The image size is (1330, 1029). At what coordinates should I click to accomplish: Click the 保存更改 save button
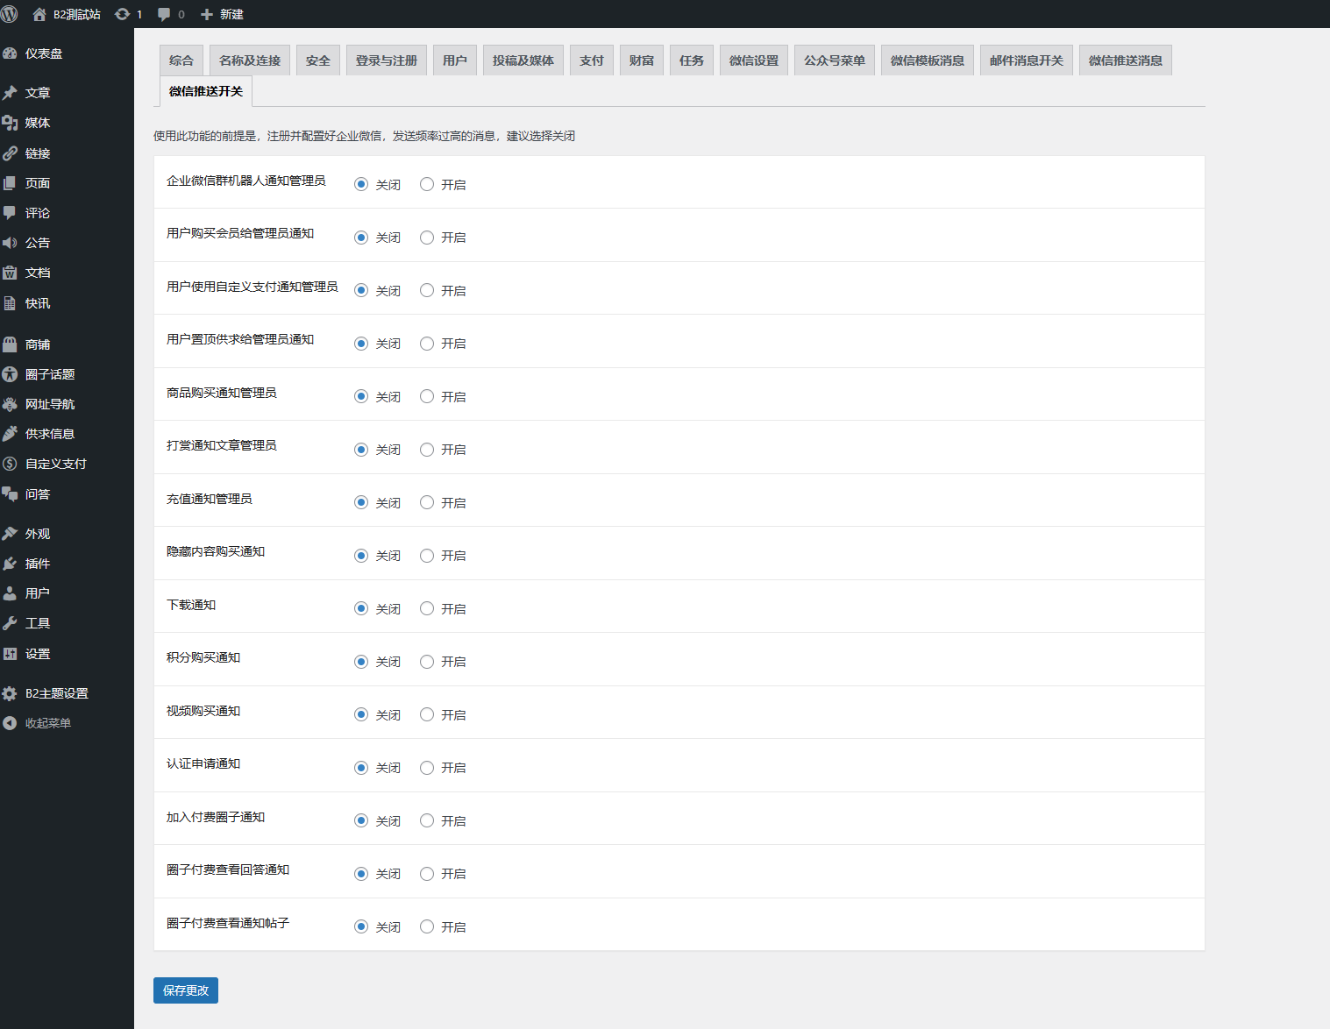pos(185,990)
